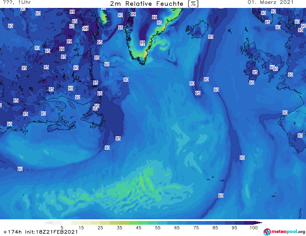Click the '75' tick on the colorbar
The image size is (306, 236).
(x=196, y=228)
